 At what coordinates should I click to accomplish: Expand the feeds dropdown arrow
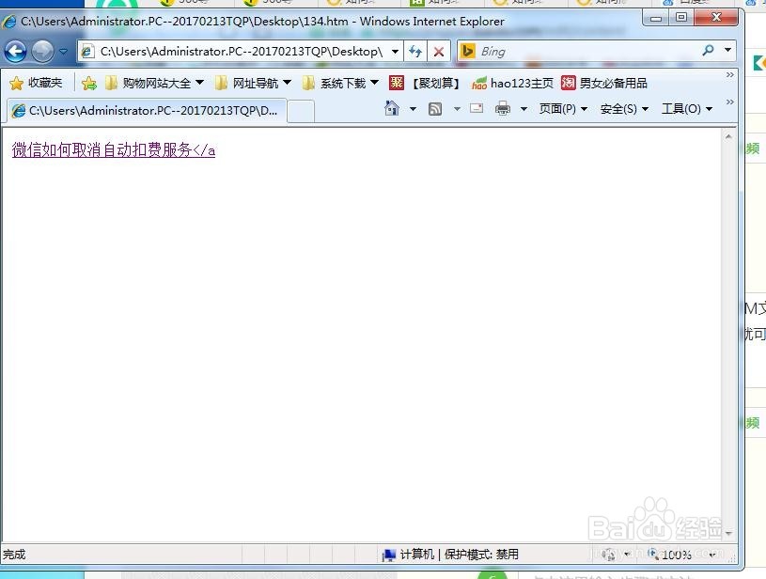click(458, 108)
